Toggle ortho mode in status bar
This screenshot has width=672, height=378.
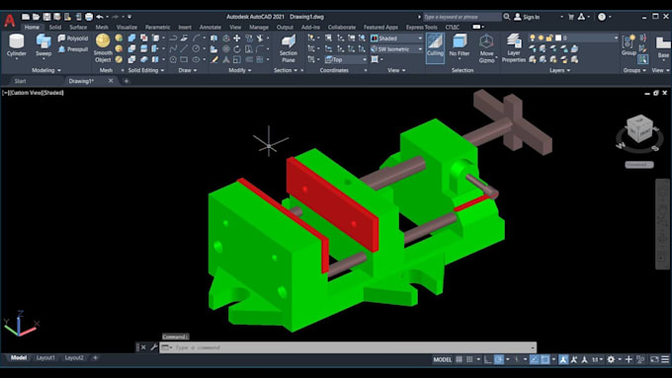coord(488,359)
